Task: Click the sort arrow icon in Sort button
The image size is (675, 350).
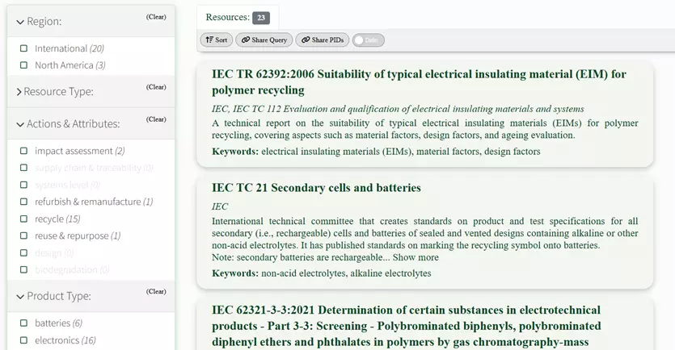Action: click(209, 40)
